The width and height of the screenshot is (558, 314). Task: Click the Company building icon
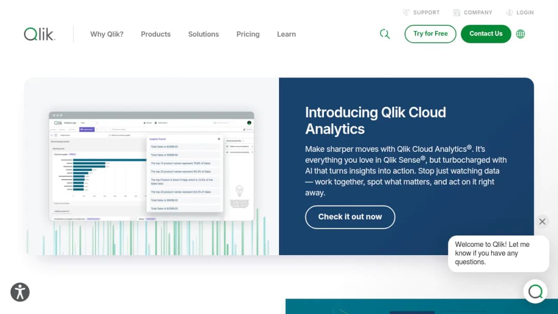(x=457, y=12)
